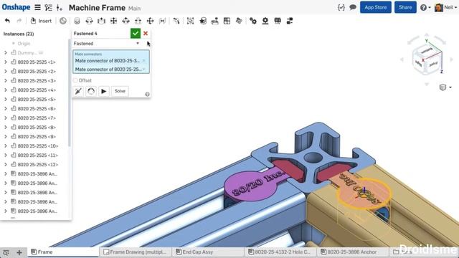This screenshot has height=258, width=459.
Task: Select the Parallel mate tool
Action: tap(163, 21)
